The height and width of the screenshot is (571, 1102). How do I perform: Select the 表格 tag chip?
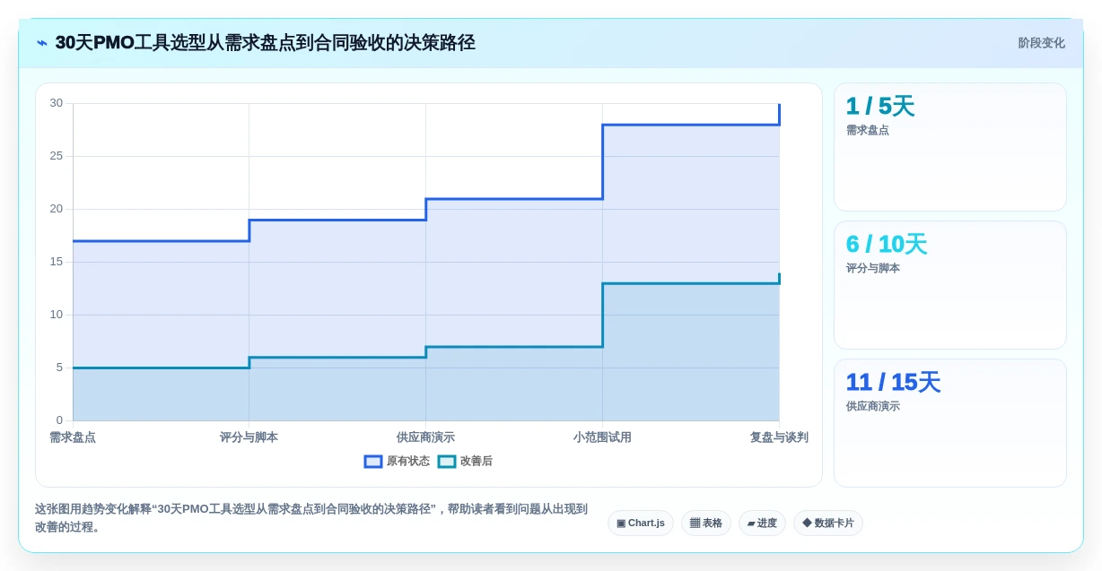(x=706, y=523)
